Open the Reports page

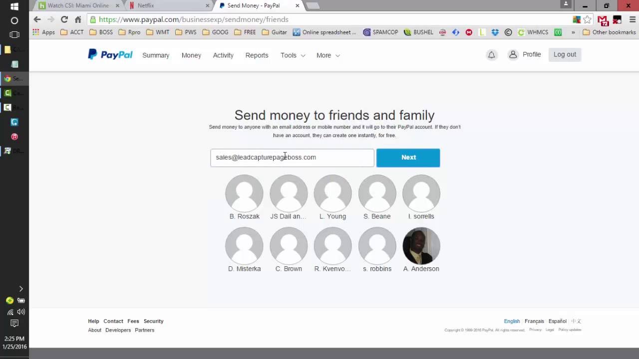click(x=257, y=55)
